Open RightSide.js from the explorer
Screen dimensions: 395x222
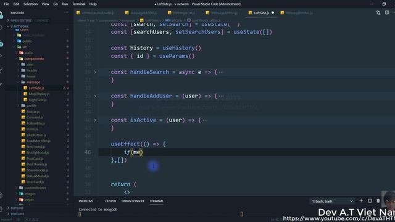(38, 100)
